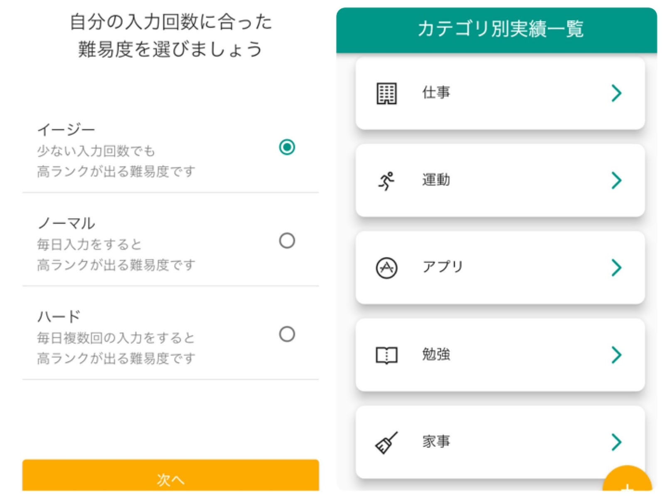Screen dimensions: 665x499
Task: Select the ノーマル radio button
Action: point(287,241)
